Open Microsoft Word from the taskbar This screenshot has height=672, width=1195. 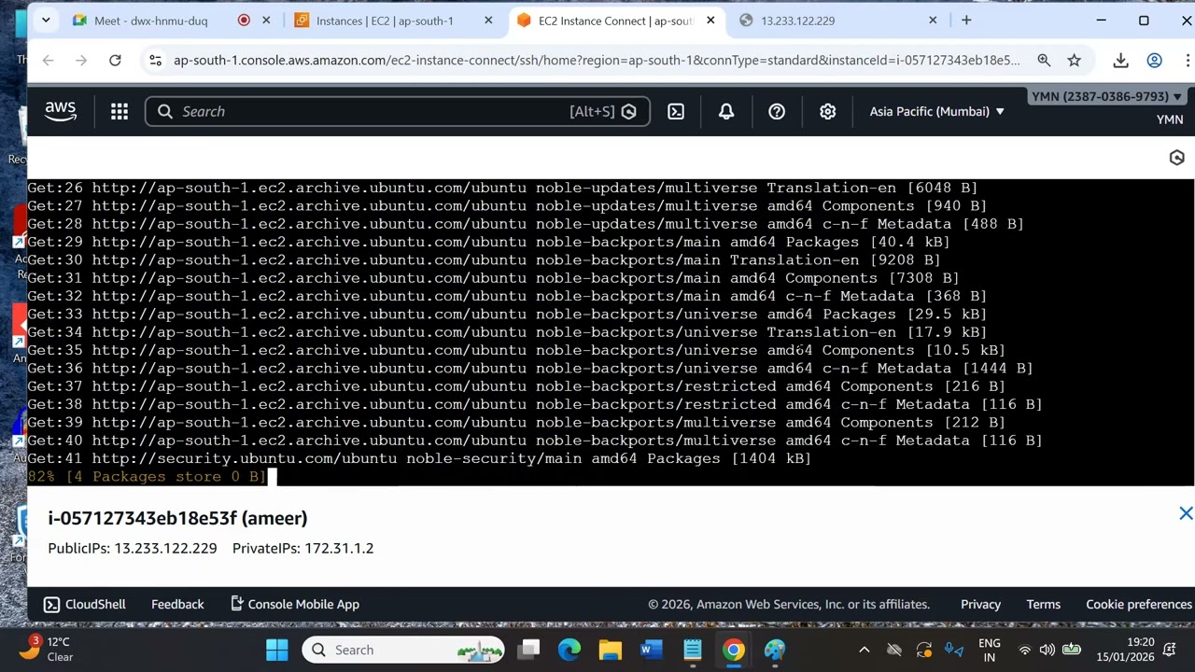651,650
